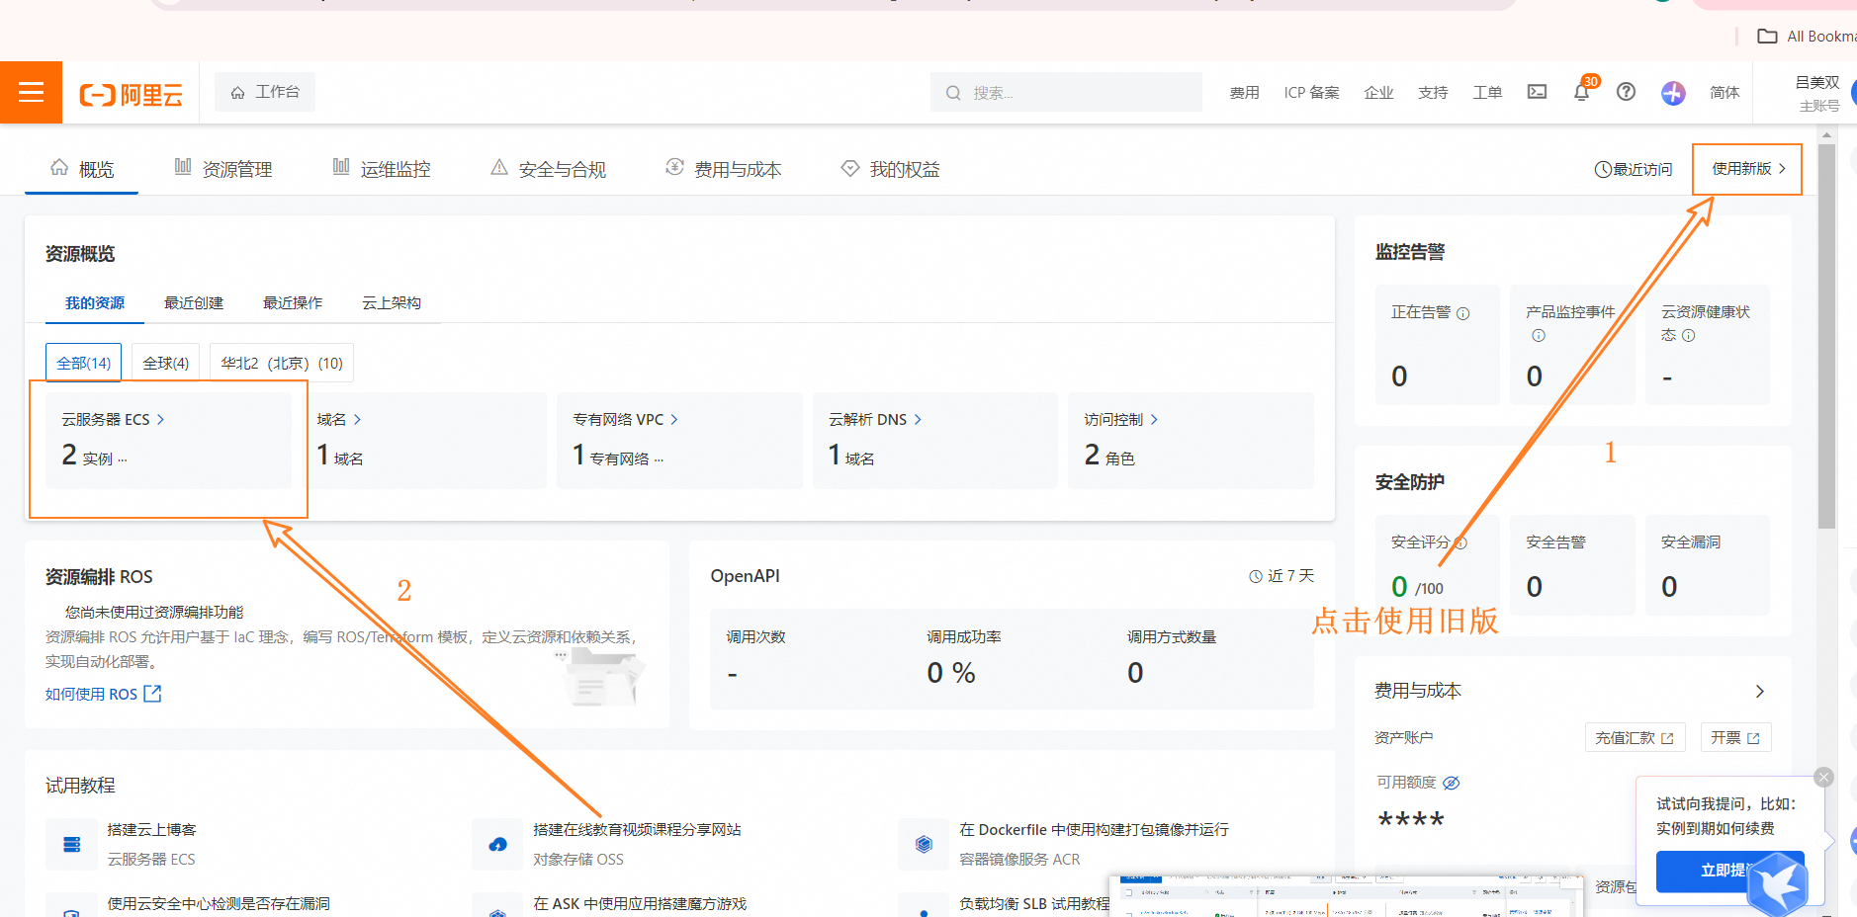This screenshot has height=917, width=1857.
Task: Select the 费用与成本 tab
Action: point(724,169)
